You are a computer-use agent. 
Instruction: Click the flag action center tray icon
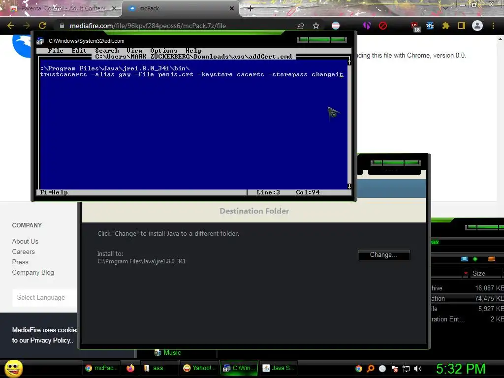[x=394, y=369]
